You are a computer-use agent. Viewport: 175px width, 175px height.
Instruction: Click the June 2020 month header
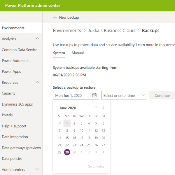click(x=68, y=108)
